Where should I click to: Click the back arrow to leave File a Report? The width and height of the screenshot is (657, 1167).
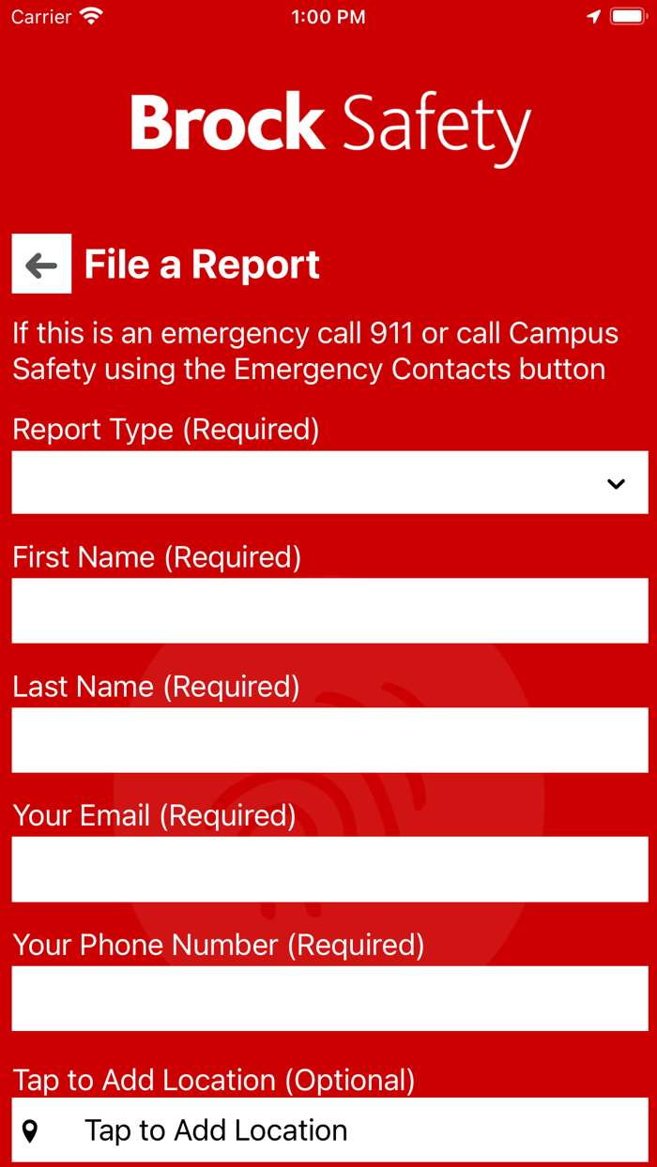(41, 264)
